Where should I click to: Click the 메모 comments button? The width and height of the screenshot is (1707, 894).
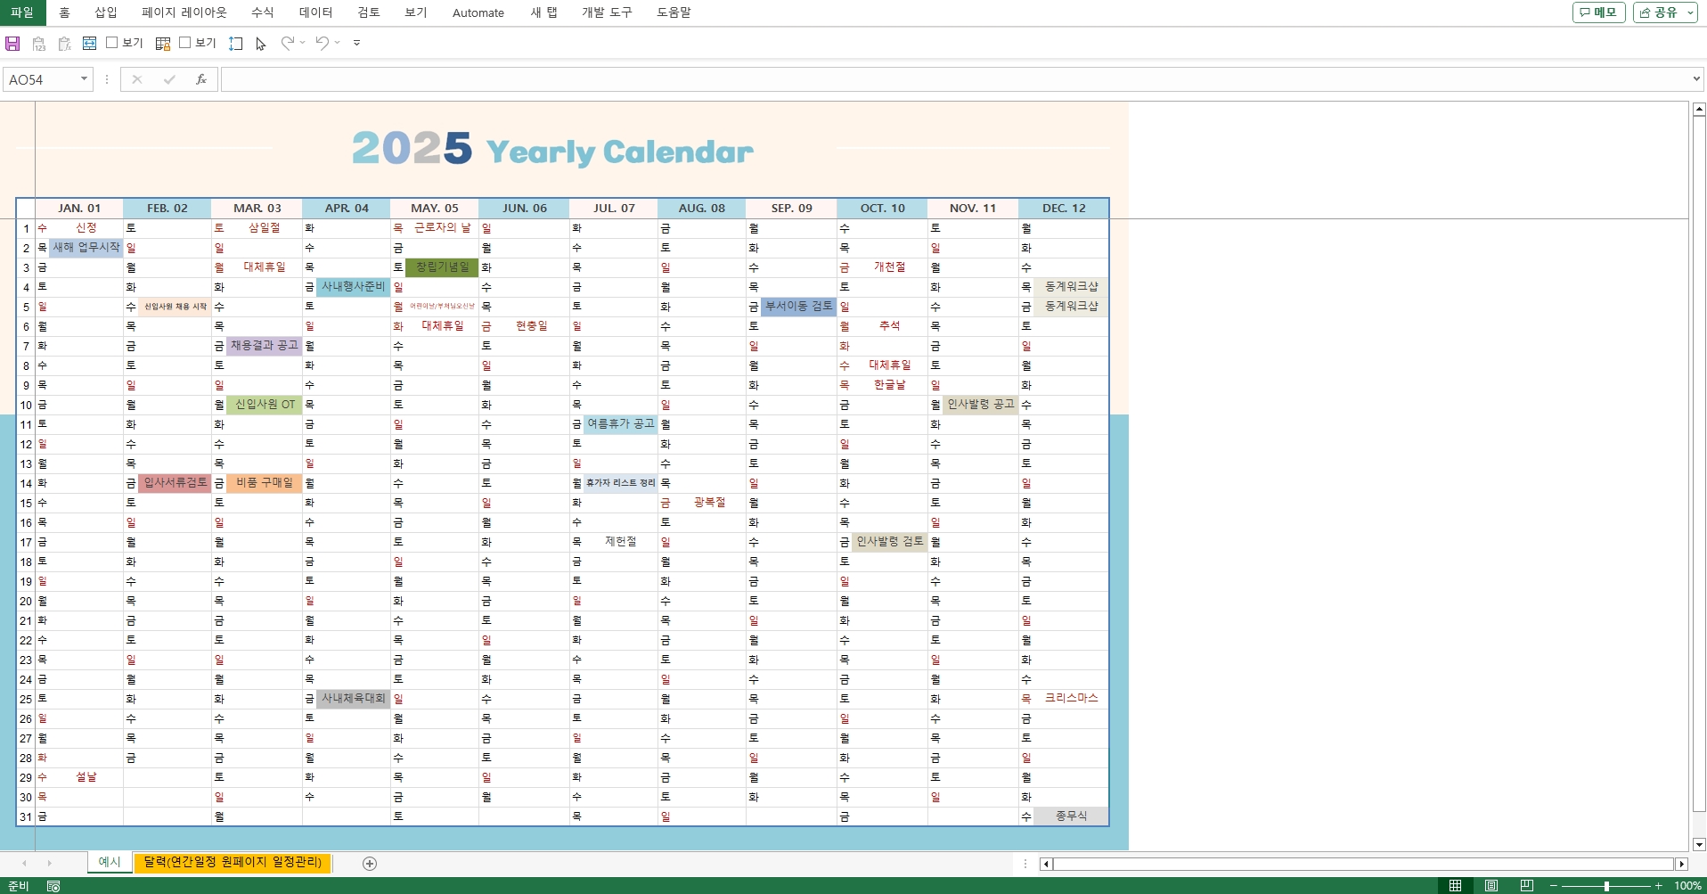(1599, 12)
